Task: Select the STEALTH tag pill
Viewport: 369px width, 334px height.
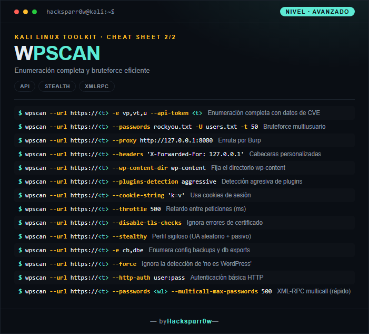Action: click(x=57, y=87)
